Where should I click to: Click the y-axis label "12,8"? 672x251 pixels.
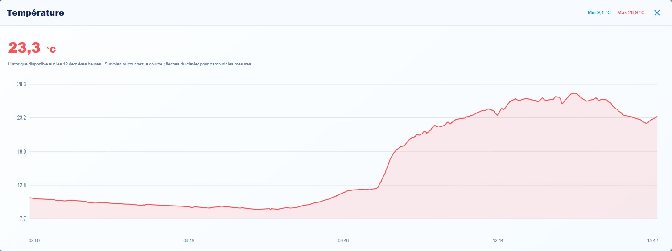click(x=21, y=185)
